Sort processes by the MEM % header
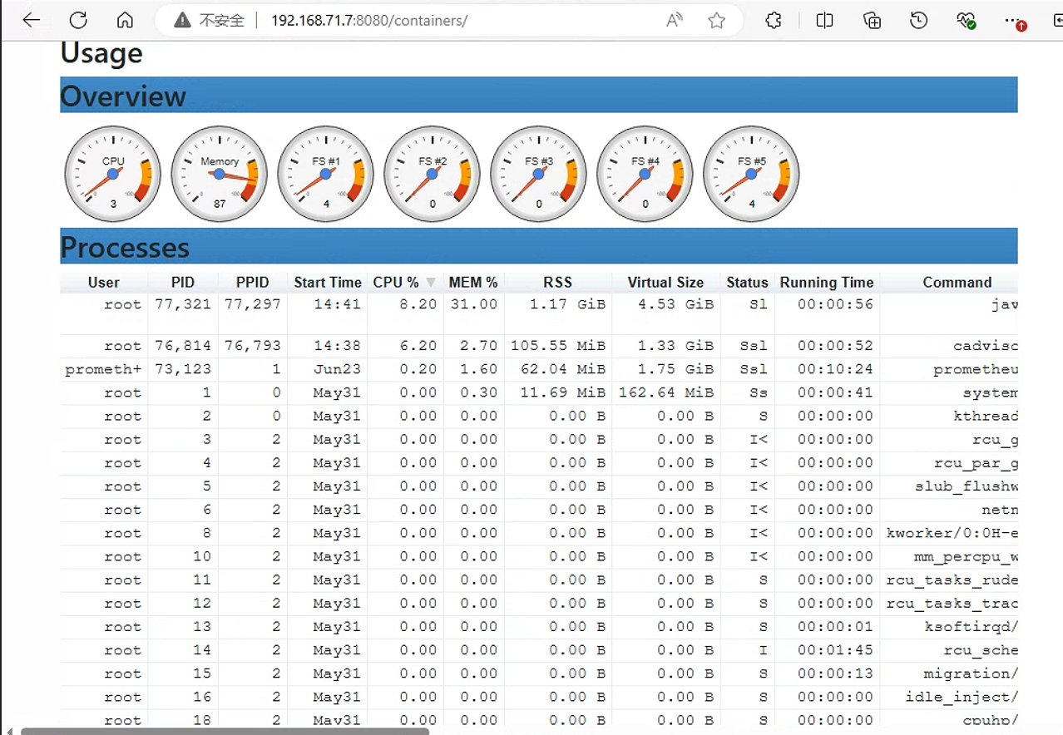 click(473, 282)
